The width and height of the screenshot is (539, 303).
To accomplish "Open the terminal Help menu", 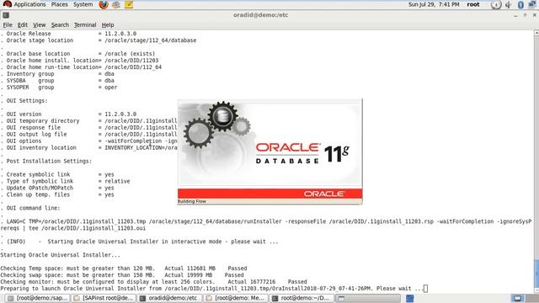I will [108, 24].
